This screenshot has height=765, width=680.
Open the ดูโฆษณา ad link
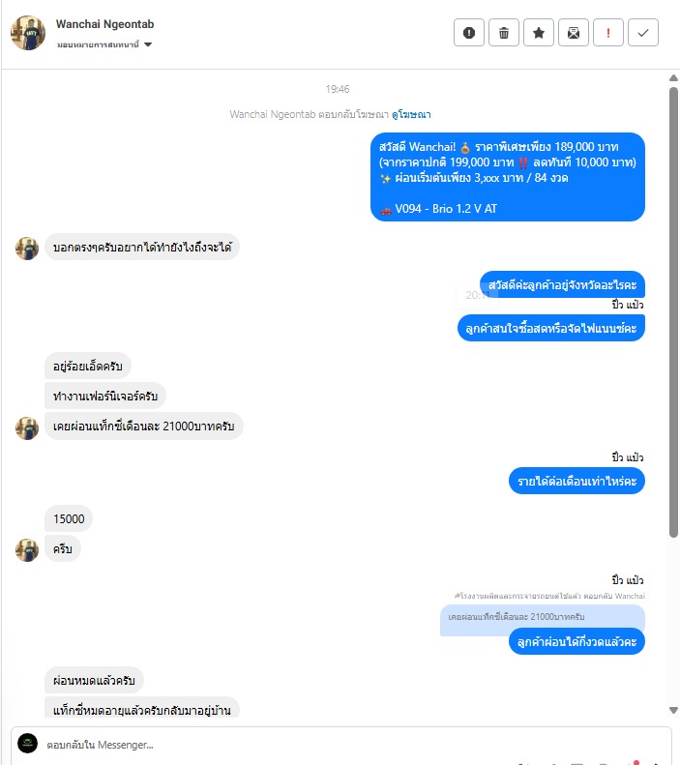coord(411,114)
